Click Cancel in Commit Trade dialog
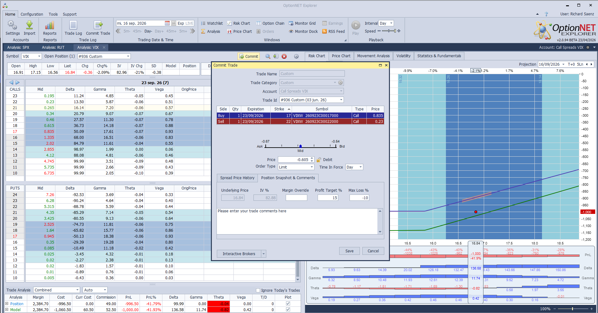The image size is (598, 313). pos(373,251)
